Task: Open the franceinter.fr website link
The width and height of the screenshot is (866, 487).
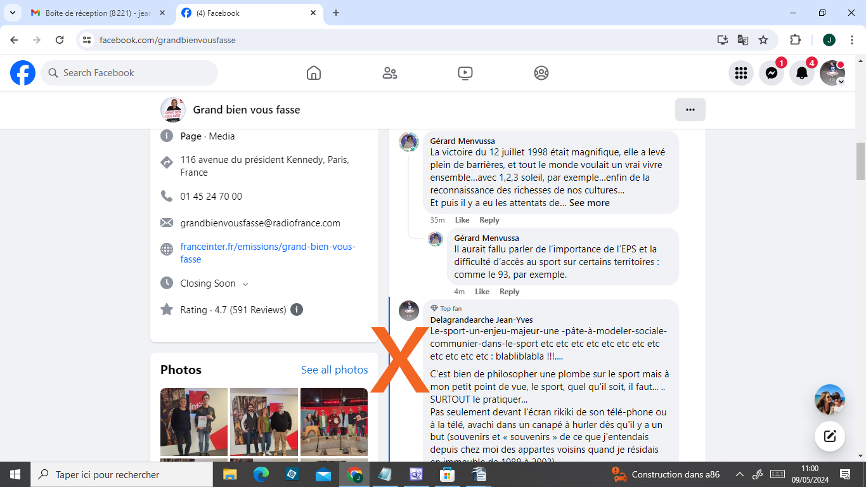Action: click(x=268, y=252)
